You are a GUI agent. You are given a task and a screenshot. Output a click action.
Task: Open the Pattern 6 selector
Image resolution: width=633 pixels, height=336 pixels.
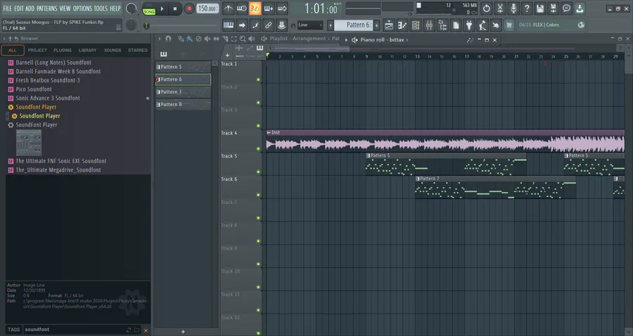coord(354,25)
